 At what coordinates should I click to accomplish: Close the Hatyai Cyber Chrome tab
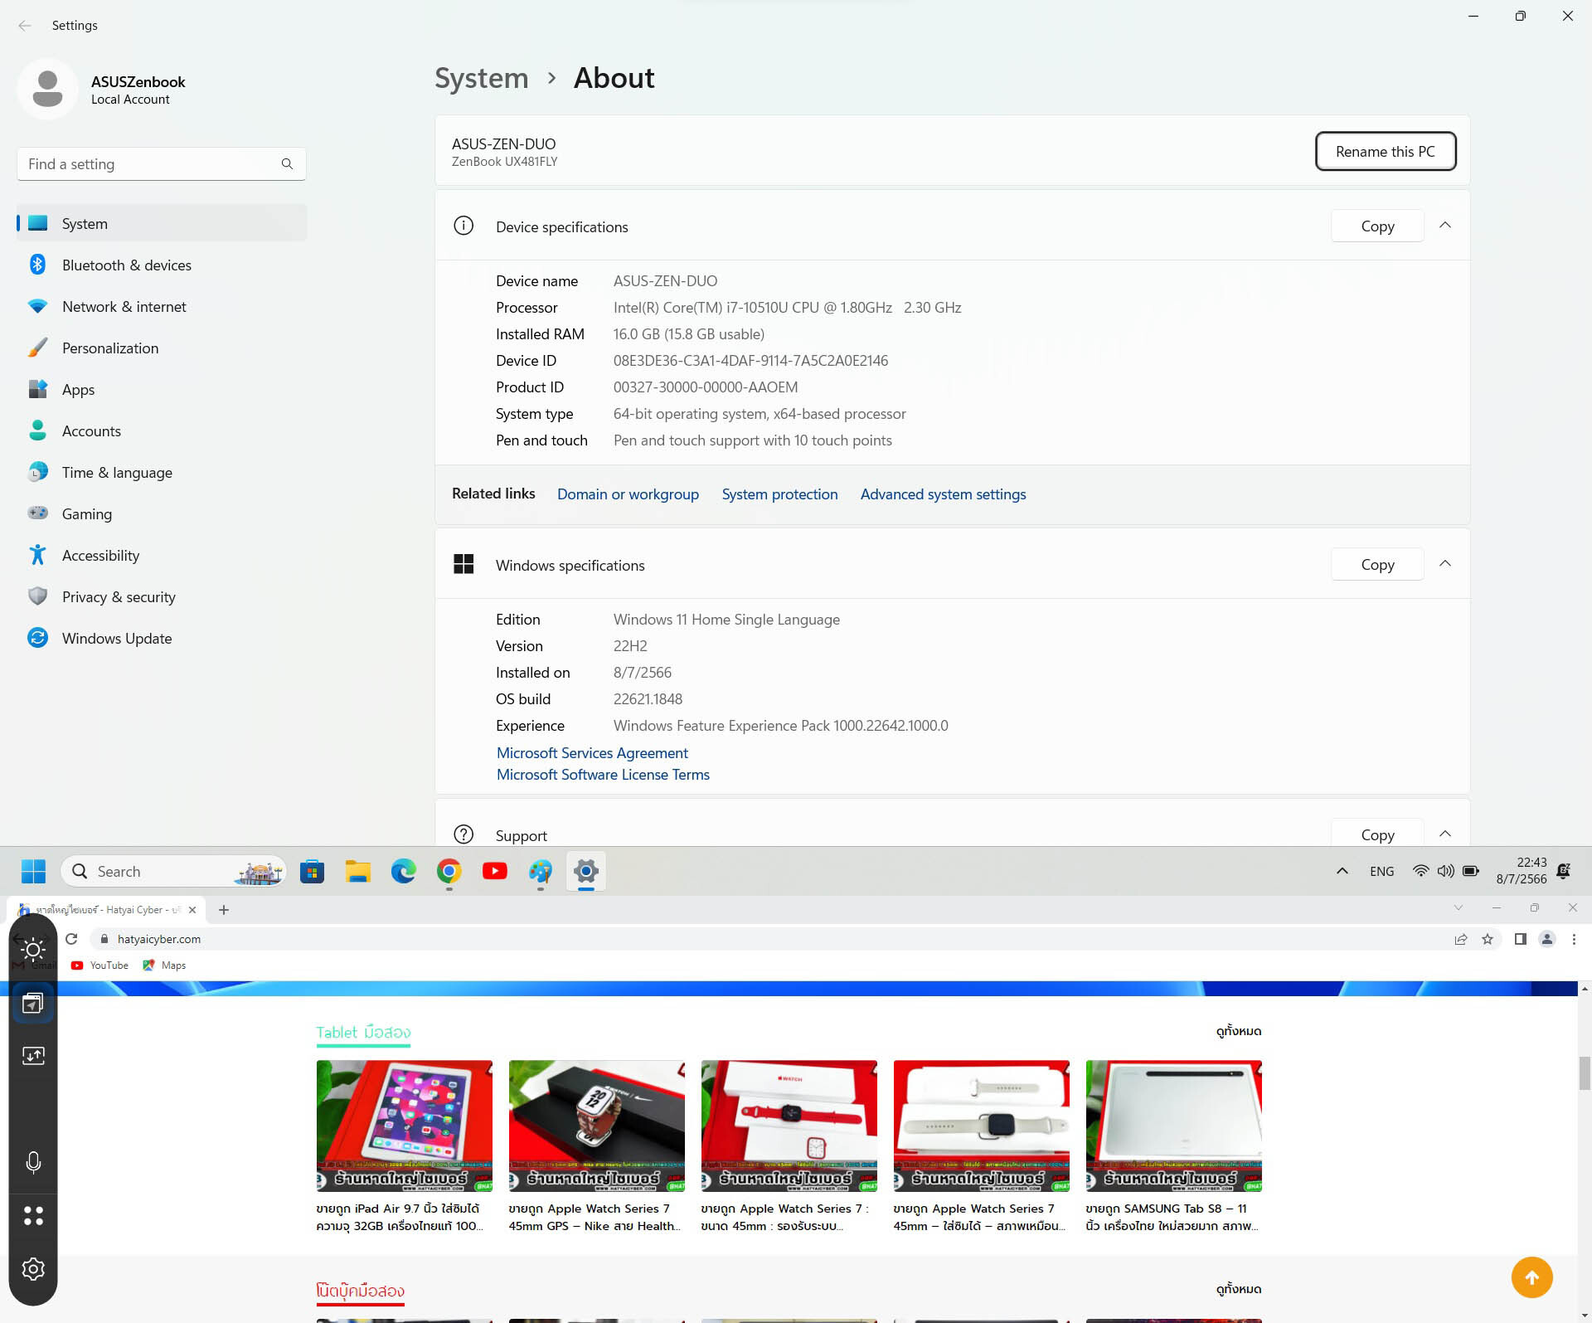pos(192,910)
